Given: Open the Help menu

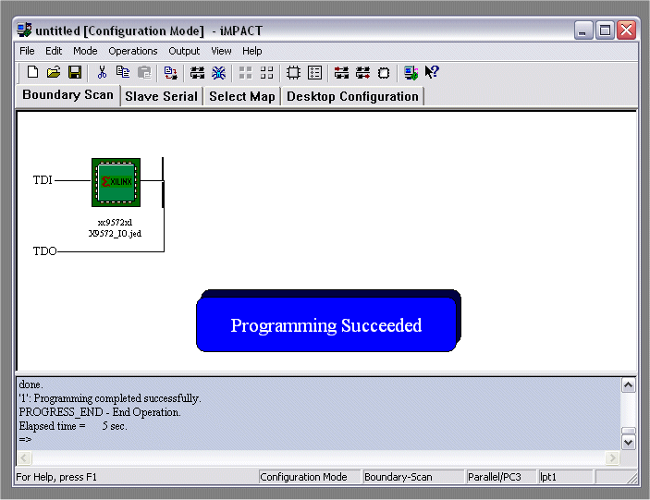Looking at the screenshot, I should (252, 51).
